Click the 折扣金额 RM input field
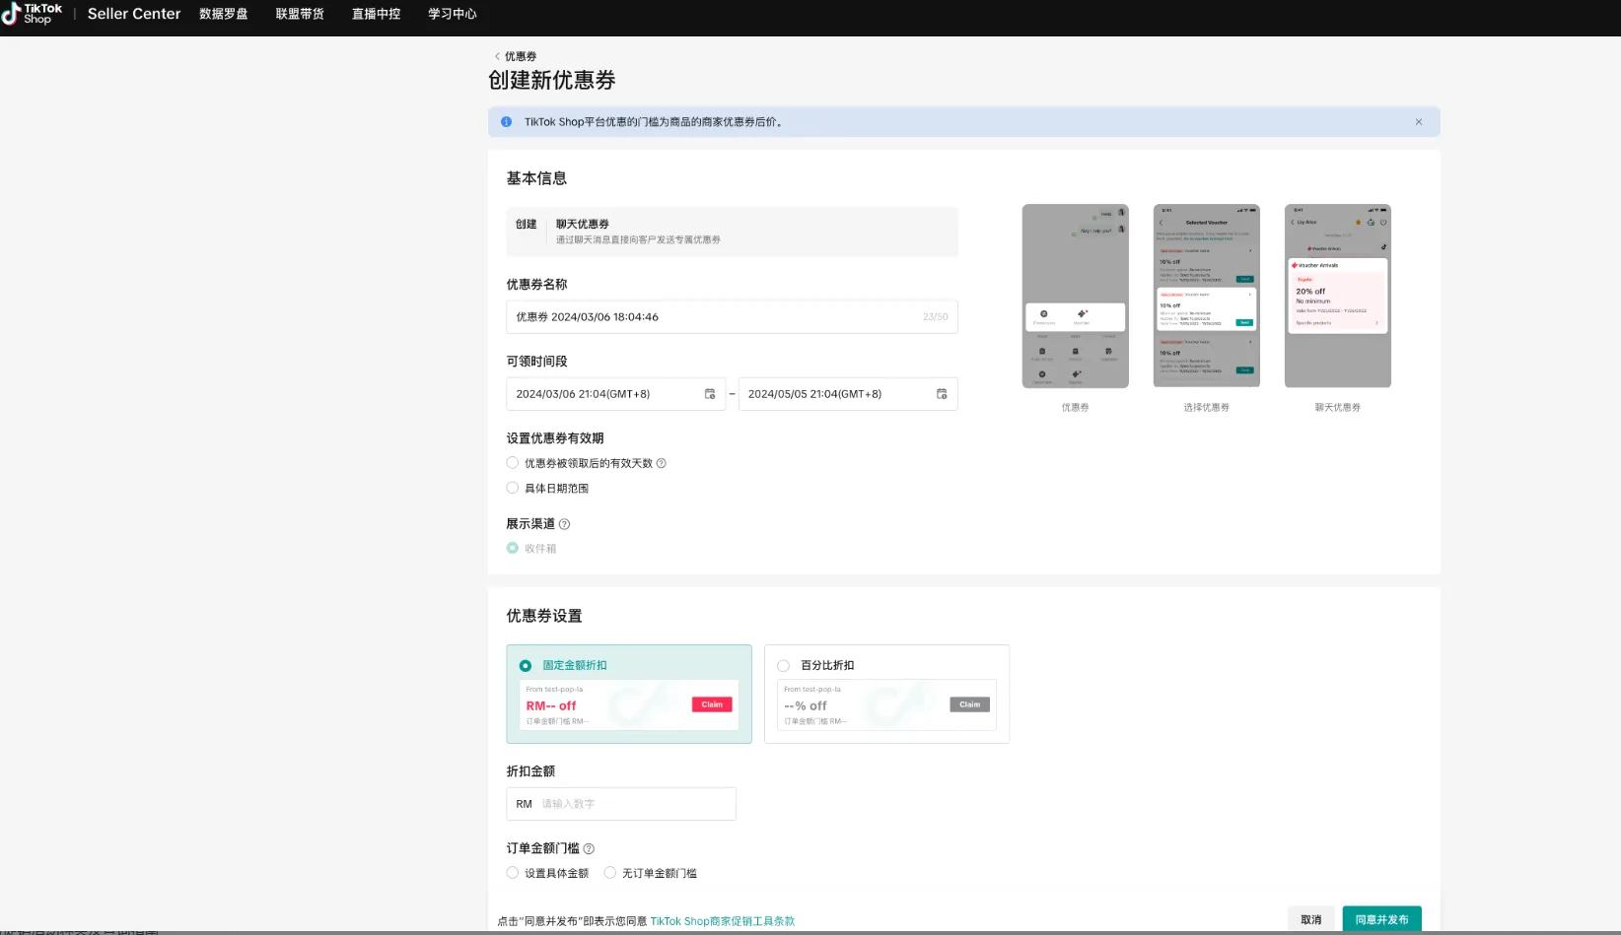The image size is (1621, 935). [x=621, y=804]
